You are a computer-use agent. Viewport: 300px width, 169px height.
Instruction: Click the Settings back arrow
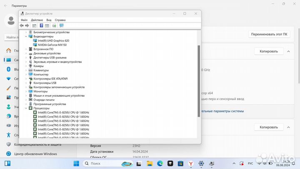point(5,5)
